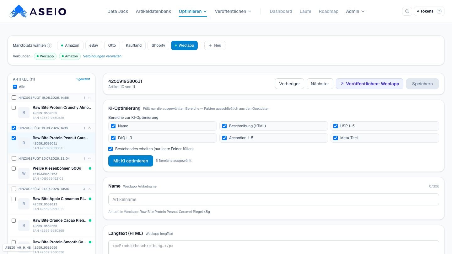Check the group Hinzugefügt 19.08.2026, 14:56
Image resolution: width=452 pixels, height=254 pixels.
click(14, 98)
